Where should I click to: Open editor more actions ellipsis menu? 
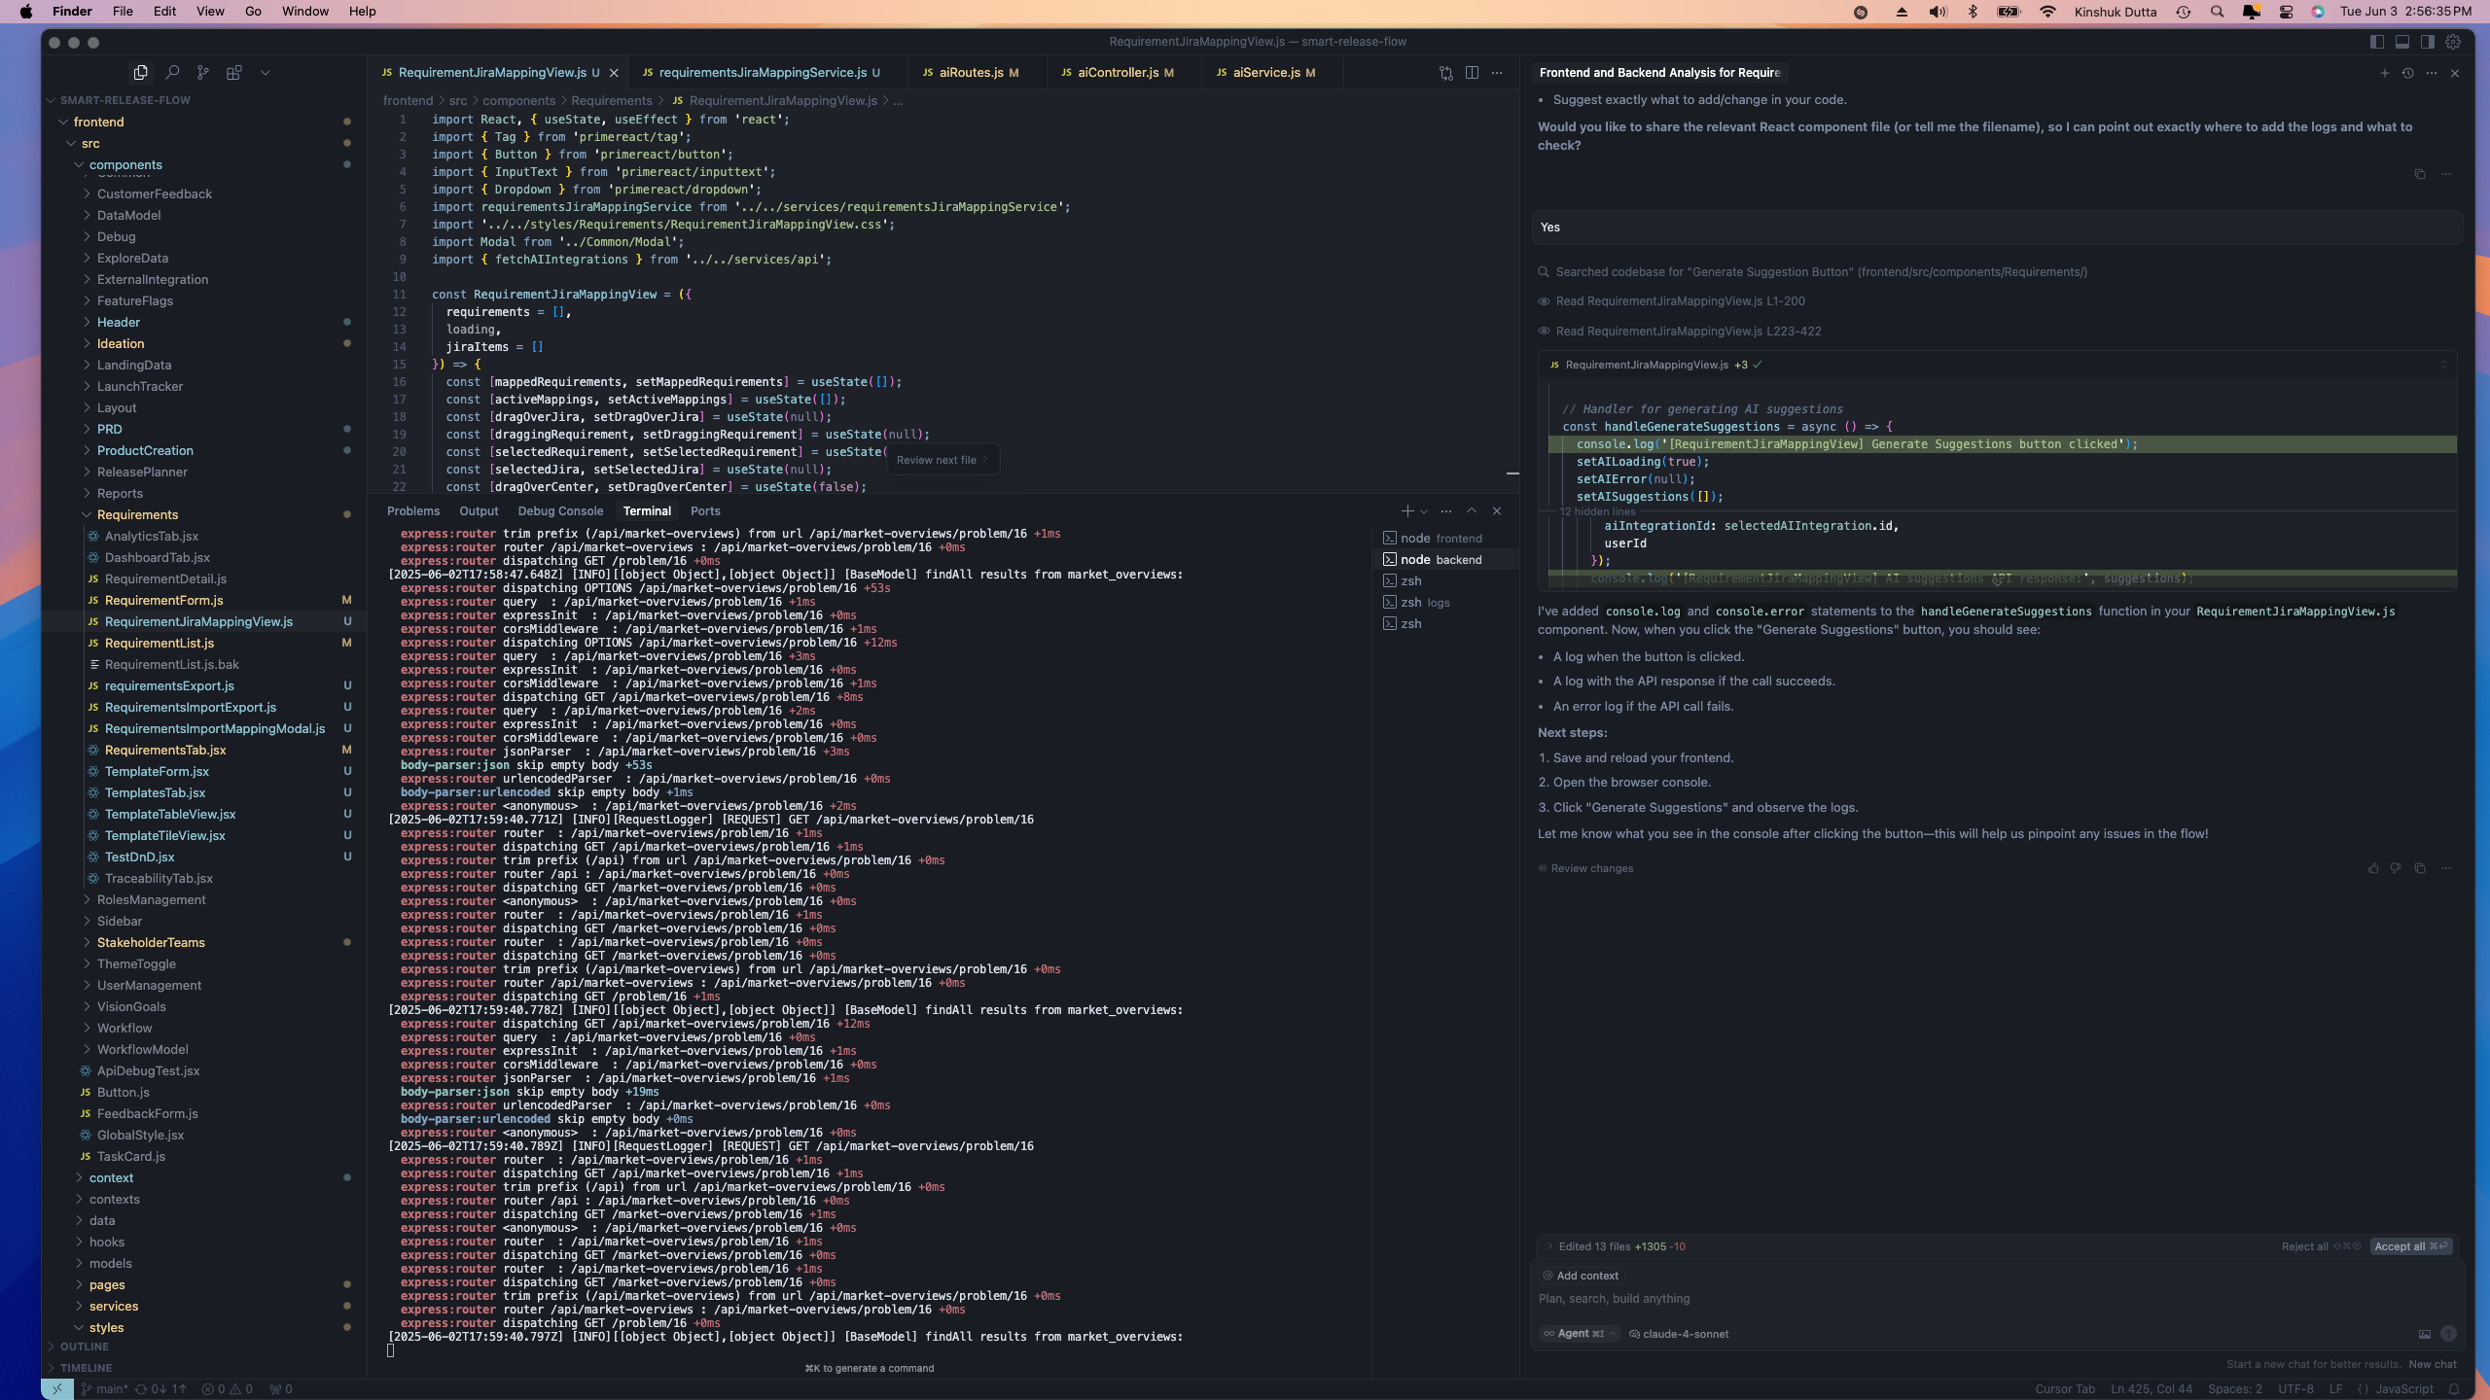[1497, 73]
